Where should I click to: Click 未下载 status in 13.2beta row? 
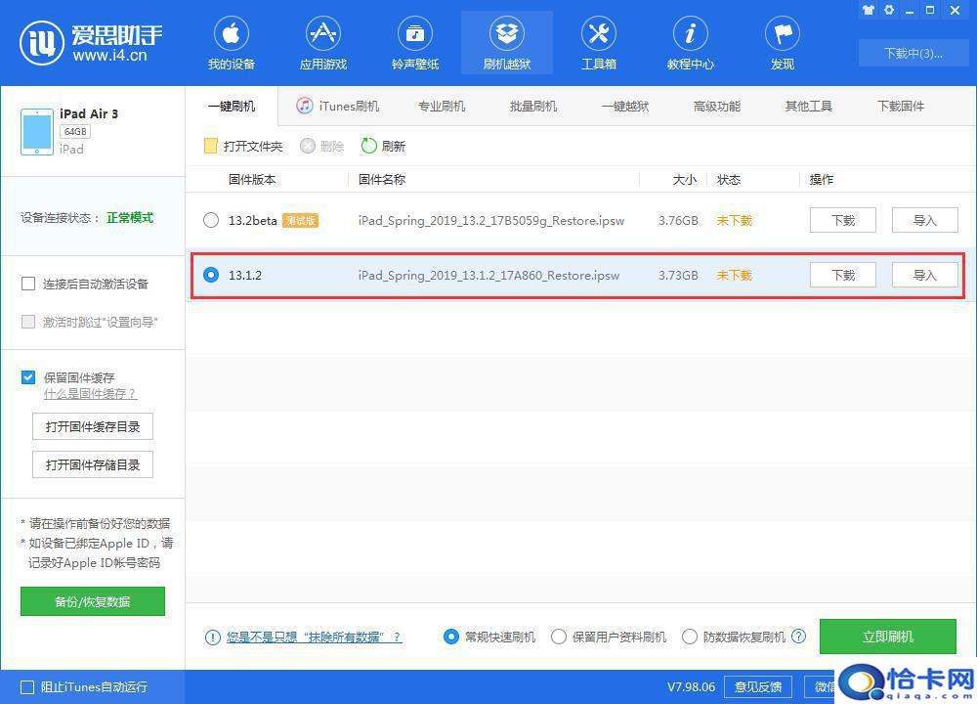734,221
